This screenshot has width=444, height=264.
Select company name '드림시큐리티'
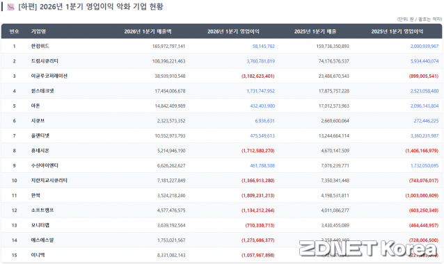[45, 61]
